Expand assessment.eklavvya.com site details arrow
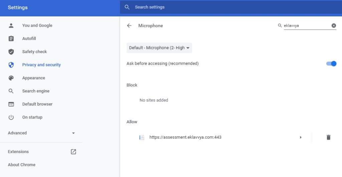 [301, 137]
